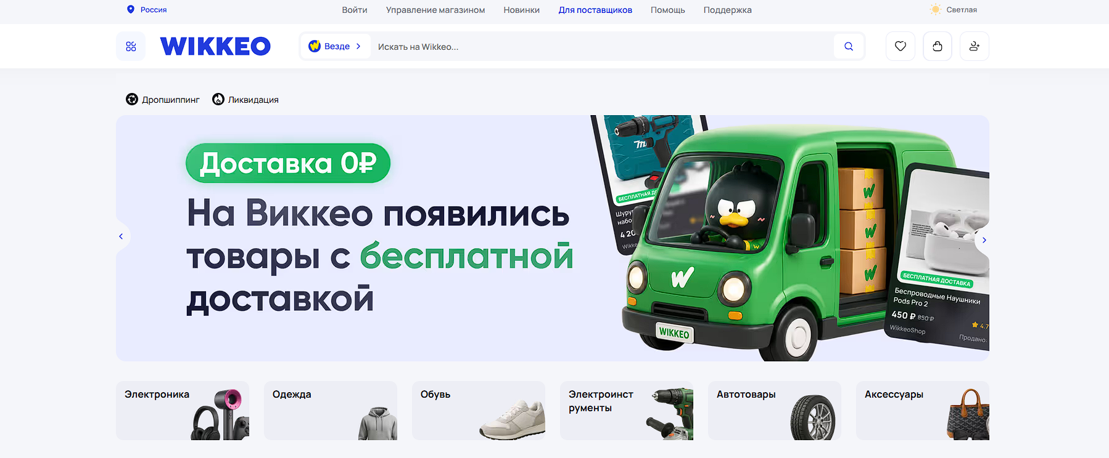Open the Автотовары category card

[775, 411]
